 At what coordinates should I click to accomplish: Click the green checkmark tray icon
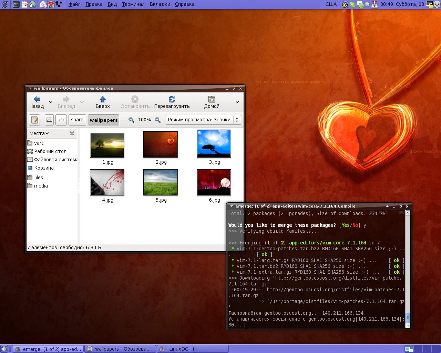pos(352,4)
